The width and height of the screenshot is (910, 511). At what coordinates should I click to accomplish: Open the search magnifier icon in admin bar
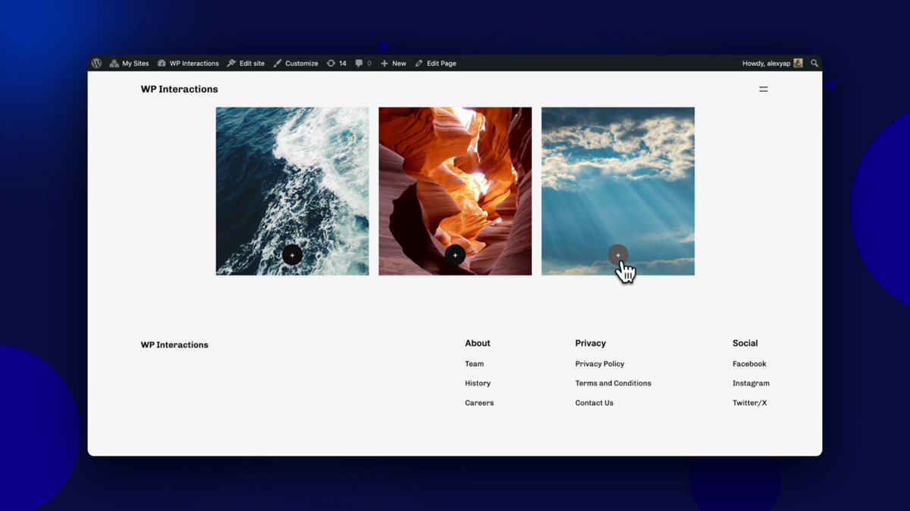click(814, 64)
